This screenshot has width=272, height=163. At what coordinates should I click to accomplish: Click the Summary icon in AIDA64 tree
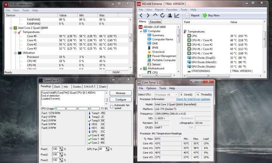pyautogui.click(x=149, y=35)
